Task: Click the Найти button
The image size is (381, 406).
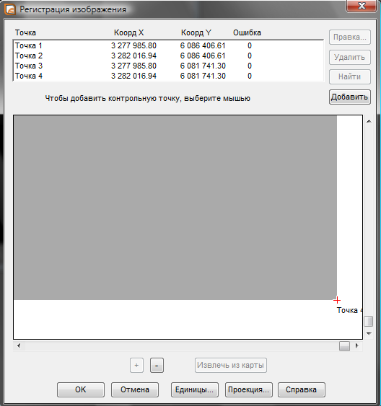Action: [350, 77]
